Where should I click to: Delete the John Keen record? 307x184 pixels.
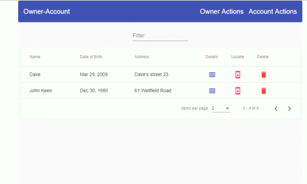pos(264,91)
